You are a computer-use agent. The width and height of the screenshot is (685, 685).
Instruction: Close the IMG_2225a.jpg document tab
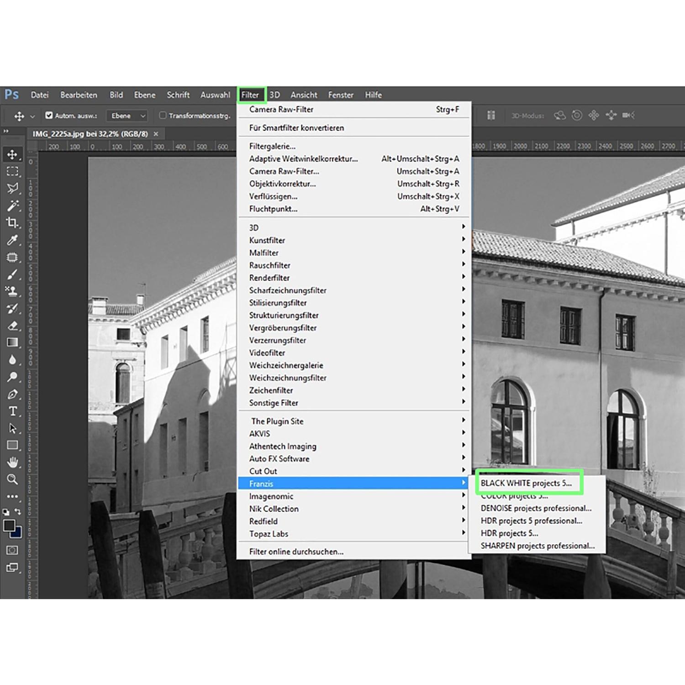pos(156,134)
